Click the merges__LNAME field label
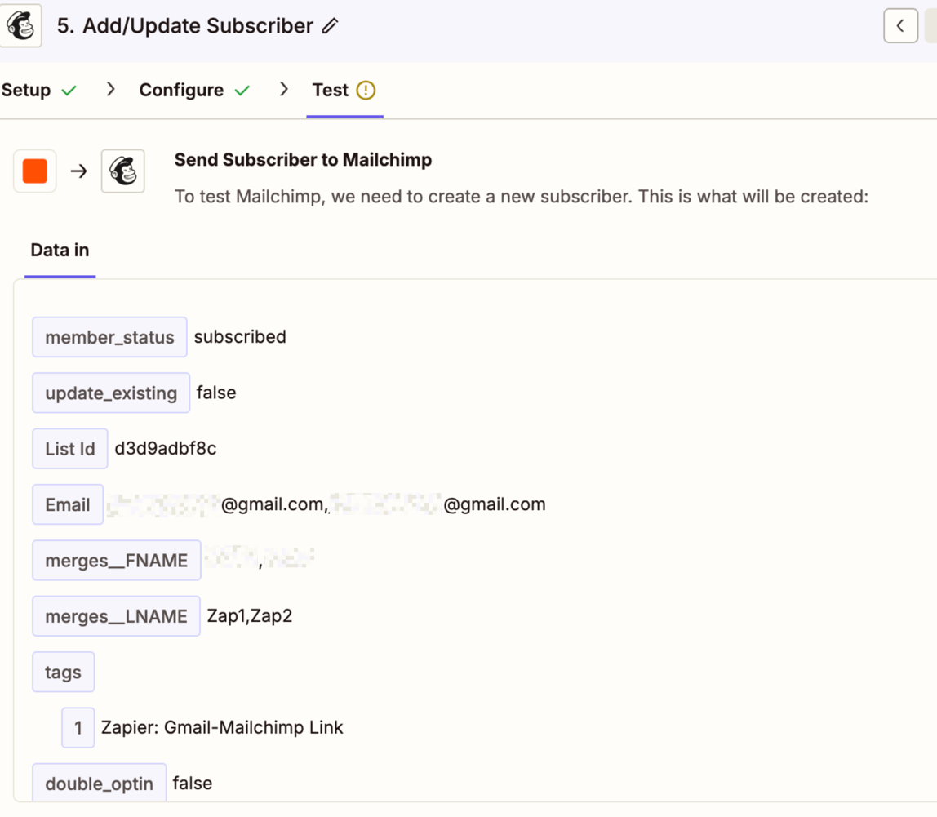The height and width of the screenshot is (817, 937). pyautogui.click(x=116, y=616)
